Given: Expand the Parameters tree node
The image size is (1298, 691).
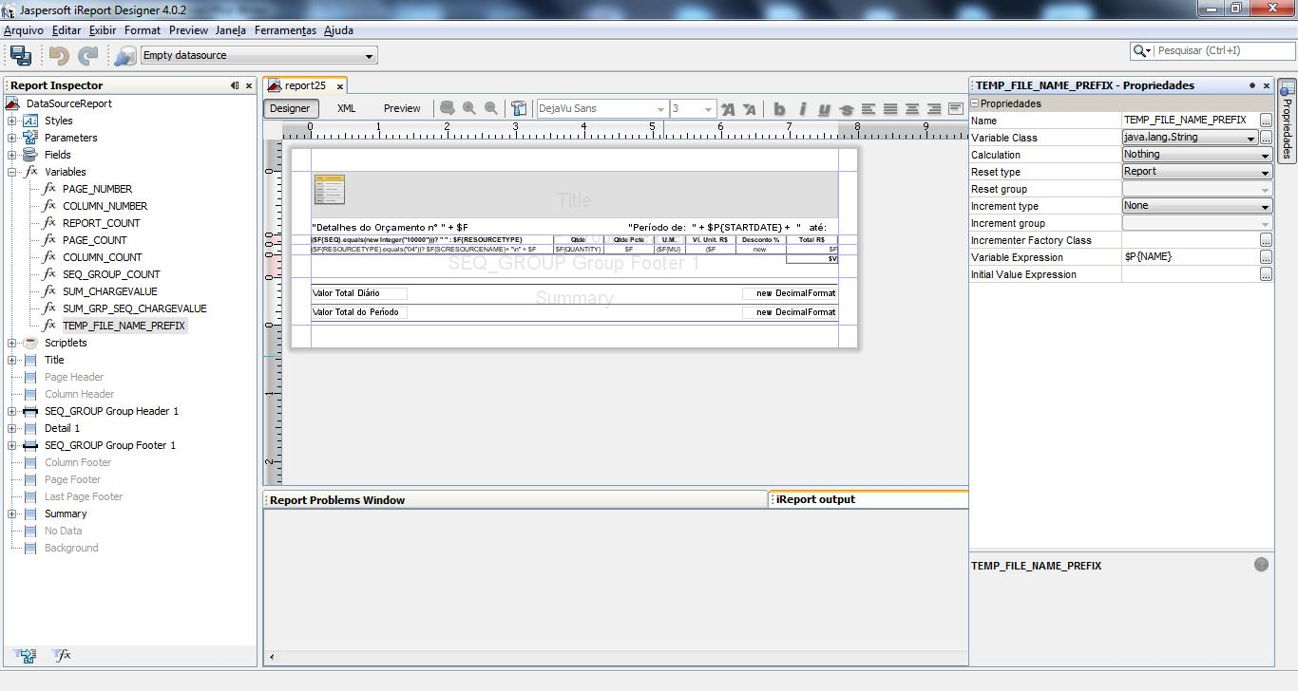Looking at the screenshot, I should (11, 138).
